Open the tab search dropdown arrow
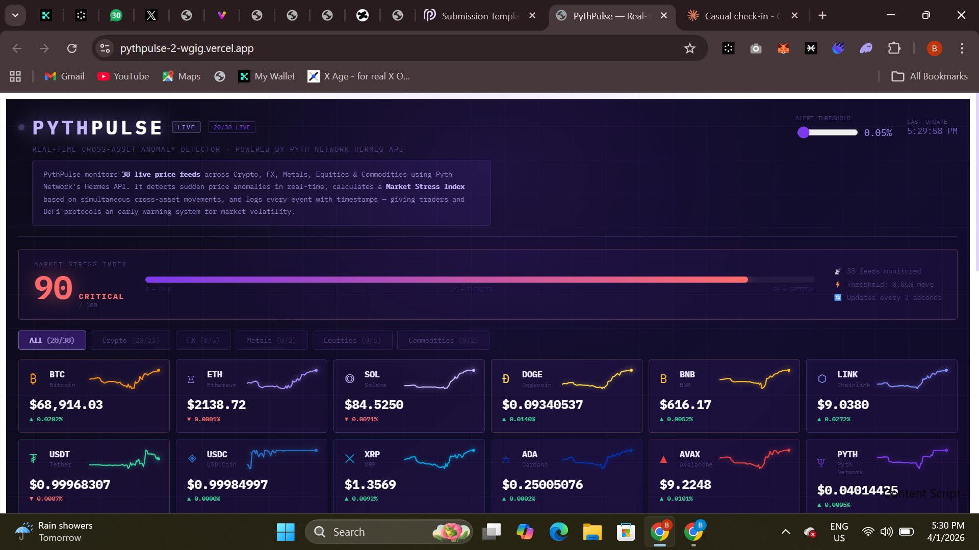Viewport: 979px width, 550px height. pyautogui.click(x=15, y=15)
